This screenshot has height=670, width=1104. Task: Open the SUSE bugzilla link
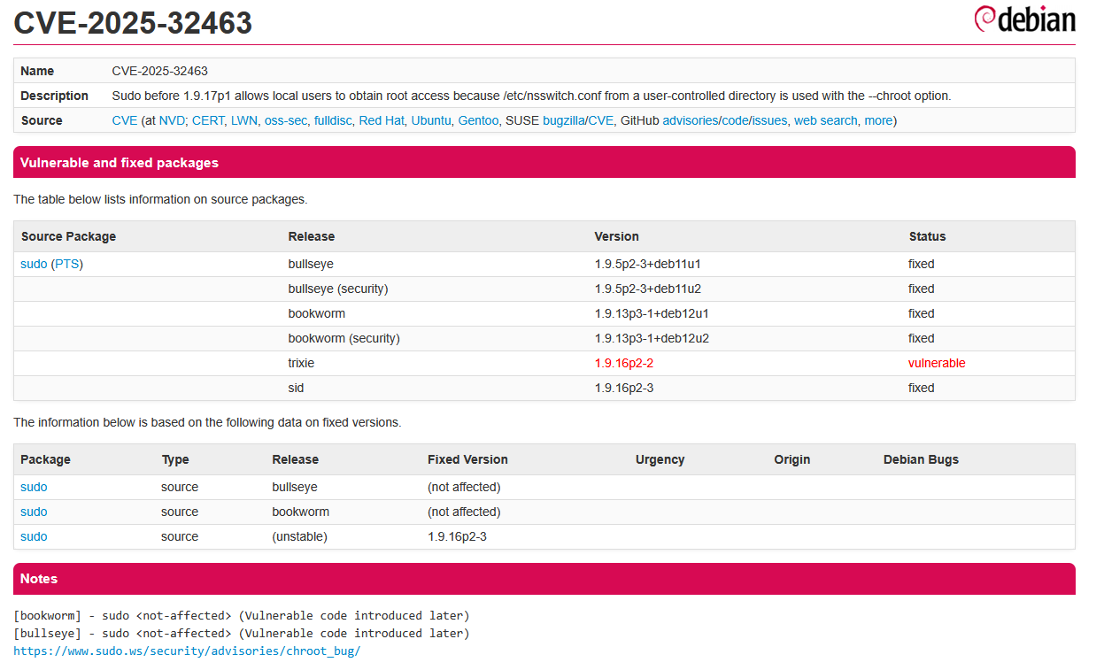563,120
